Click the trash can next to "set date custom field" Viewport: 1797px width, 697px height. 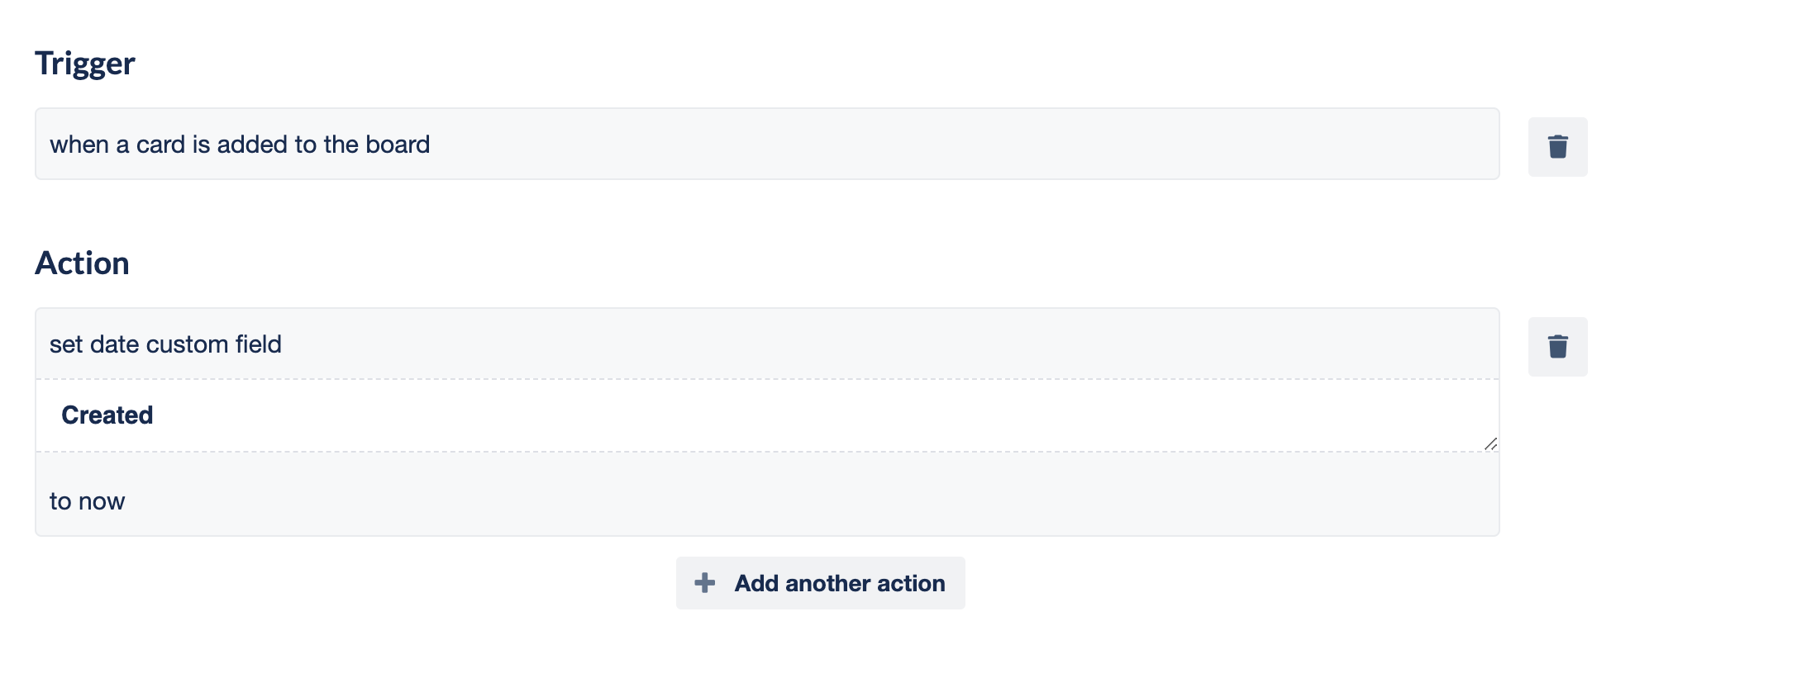[1557, 346]
